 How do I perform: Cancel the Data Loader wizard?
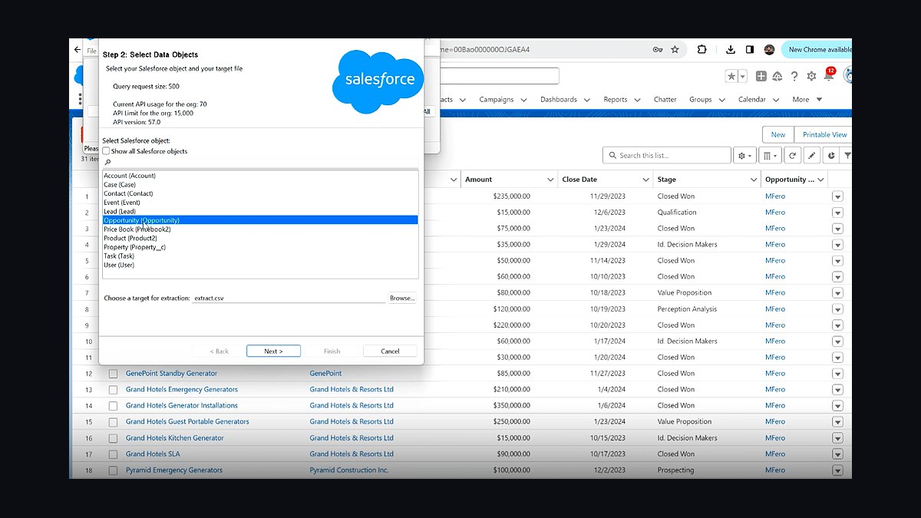390,351
